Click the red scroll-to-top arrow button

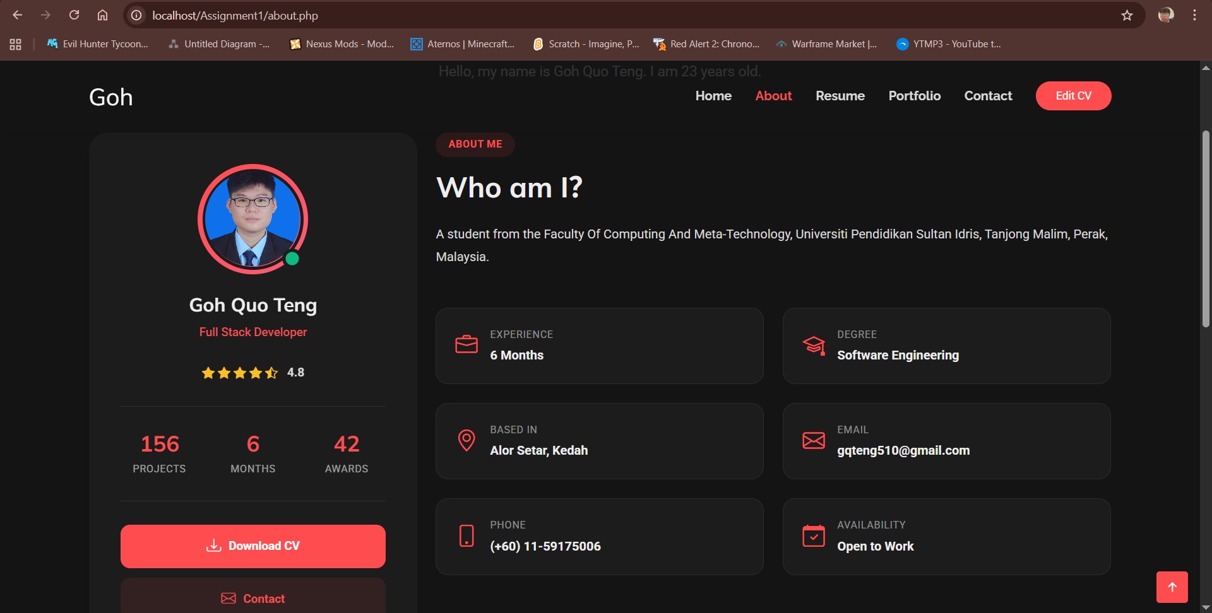coord(1172,587)
